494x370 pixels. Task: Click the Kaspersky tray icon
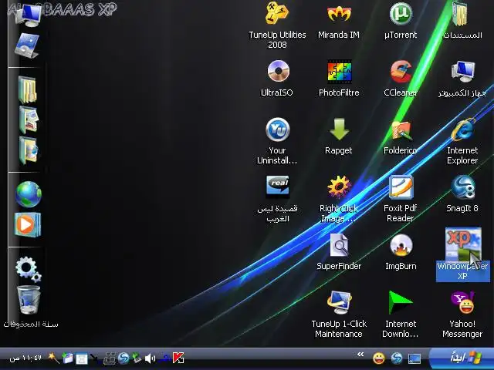click(178, 358)
